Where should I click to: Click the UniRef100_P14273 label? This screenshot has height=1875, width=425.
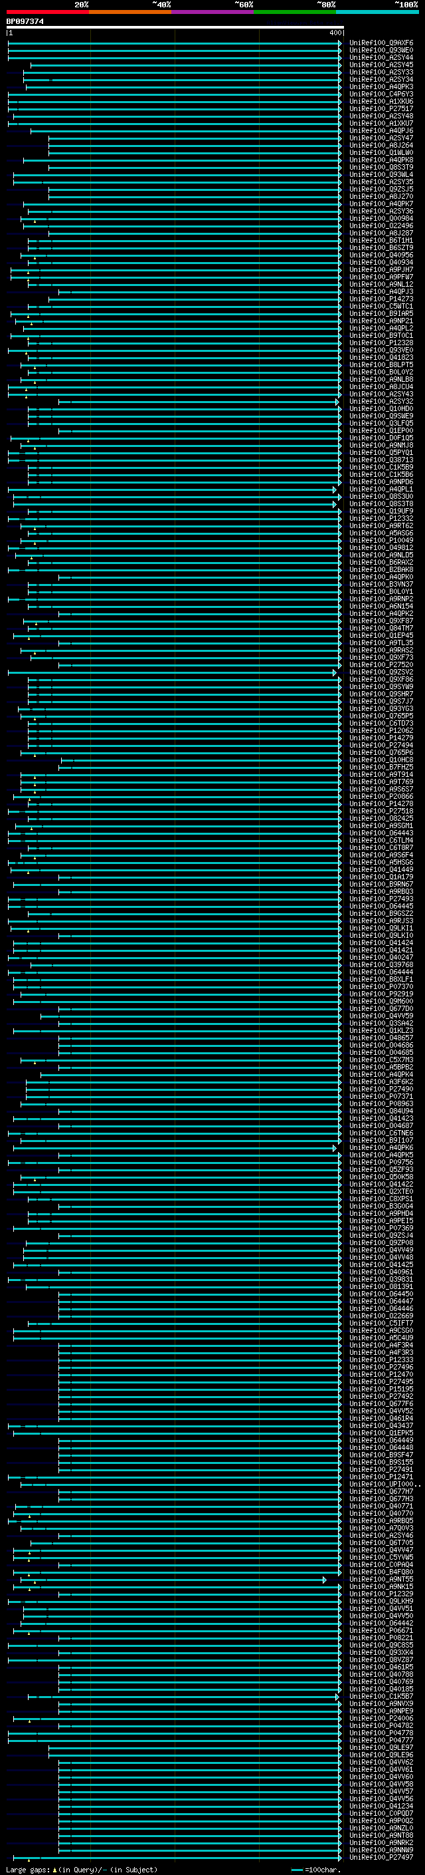(x=381, y=299)
